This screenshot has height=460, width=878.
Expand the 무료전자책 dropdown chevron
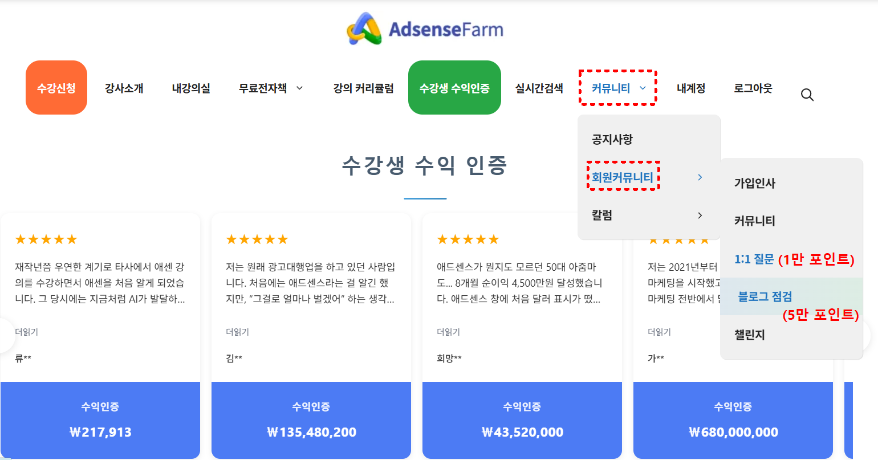(x=299, y=88)
